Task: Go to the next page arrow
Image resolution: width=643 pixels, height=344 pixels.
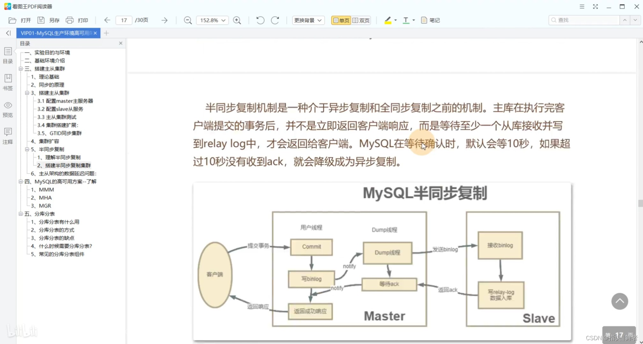Action: click(164, 20)
